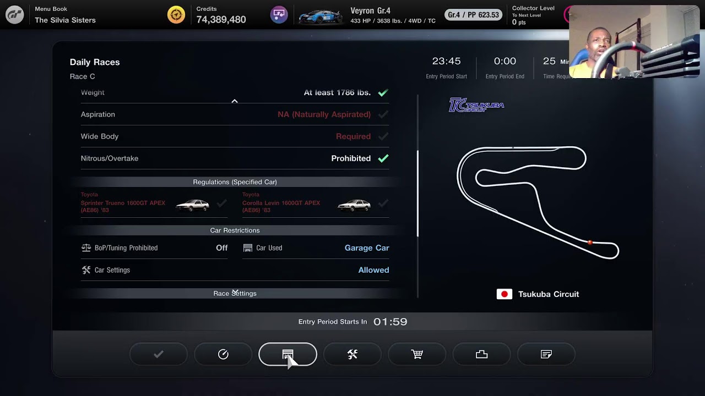Open the qualifying time trial stopwatch button
Viewport: 705px width, 396px height.
[223, 354]
